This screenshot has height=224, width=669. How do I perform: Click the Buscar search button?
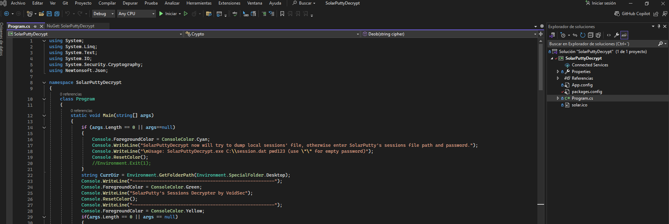click(x=304, y=3)
